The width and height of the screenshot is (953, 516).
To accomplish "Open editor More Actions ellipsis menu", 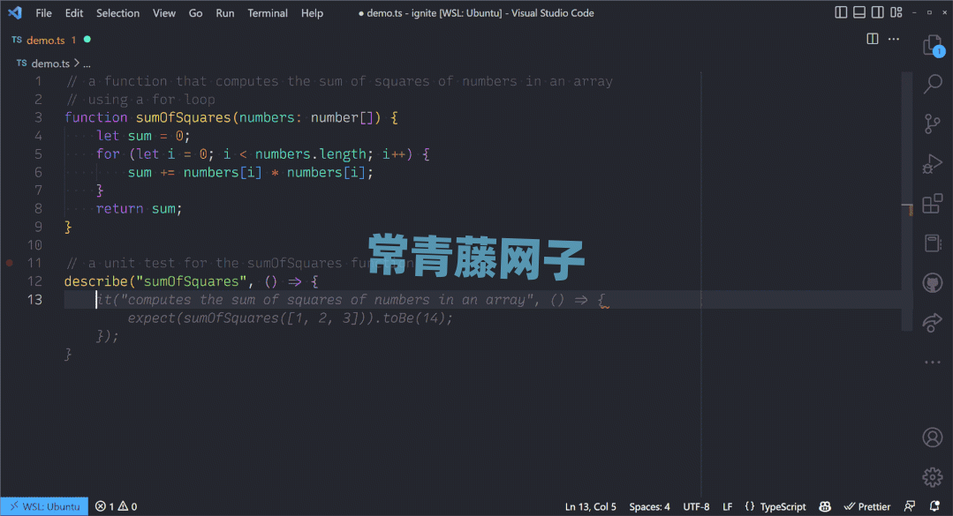I will pos(894,40).
